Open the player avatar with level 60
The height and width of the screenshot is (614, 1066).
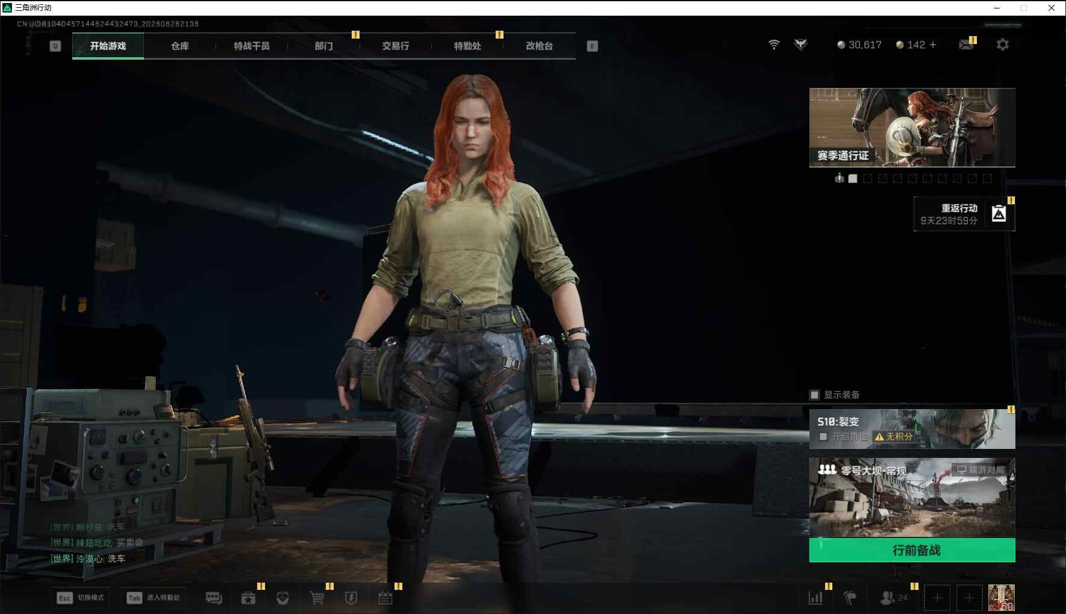1002,598
